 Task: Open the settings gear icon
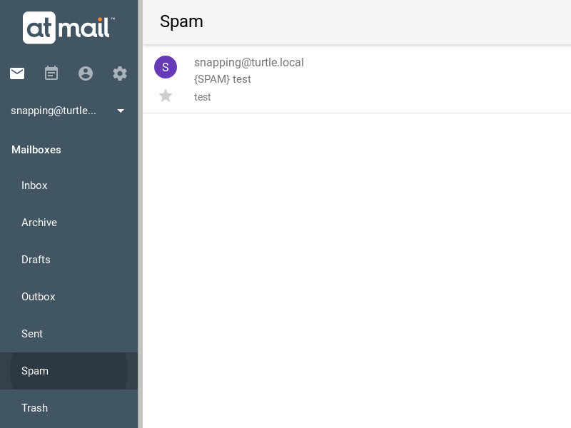click(x=120, y=73)
